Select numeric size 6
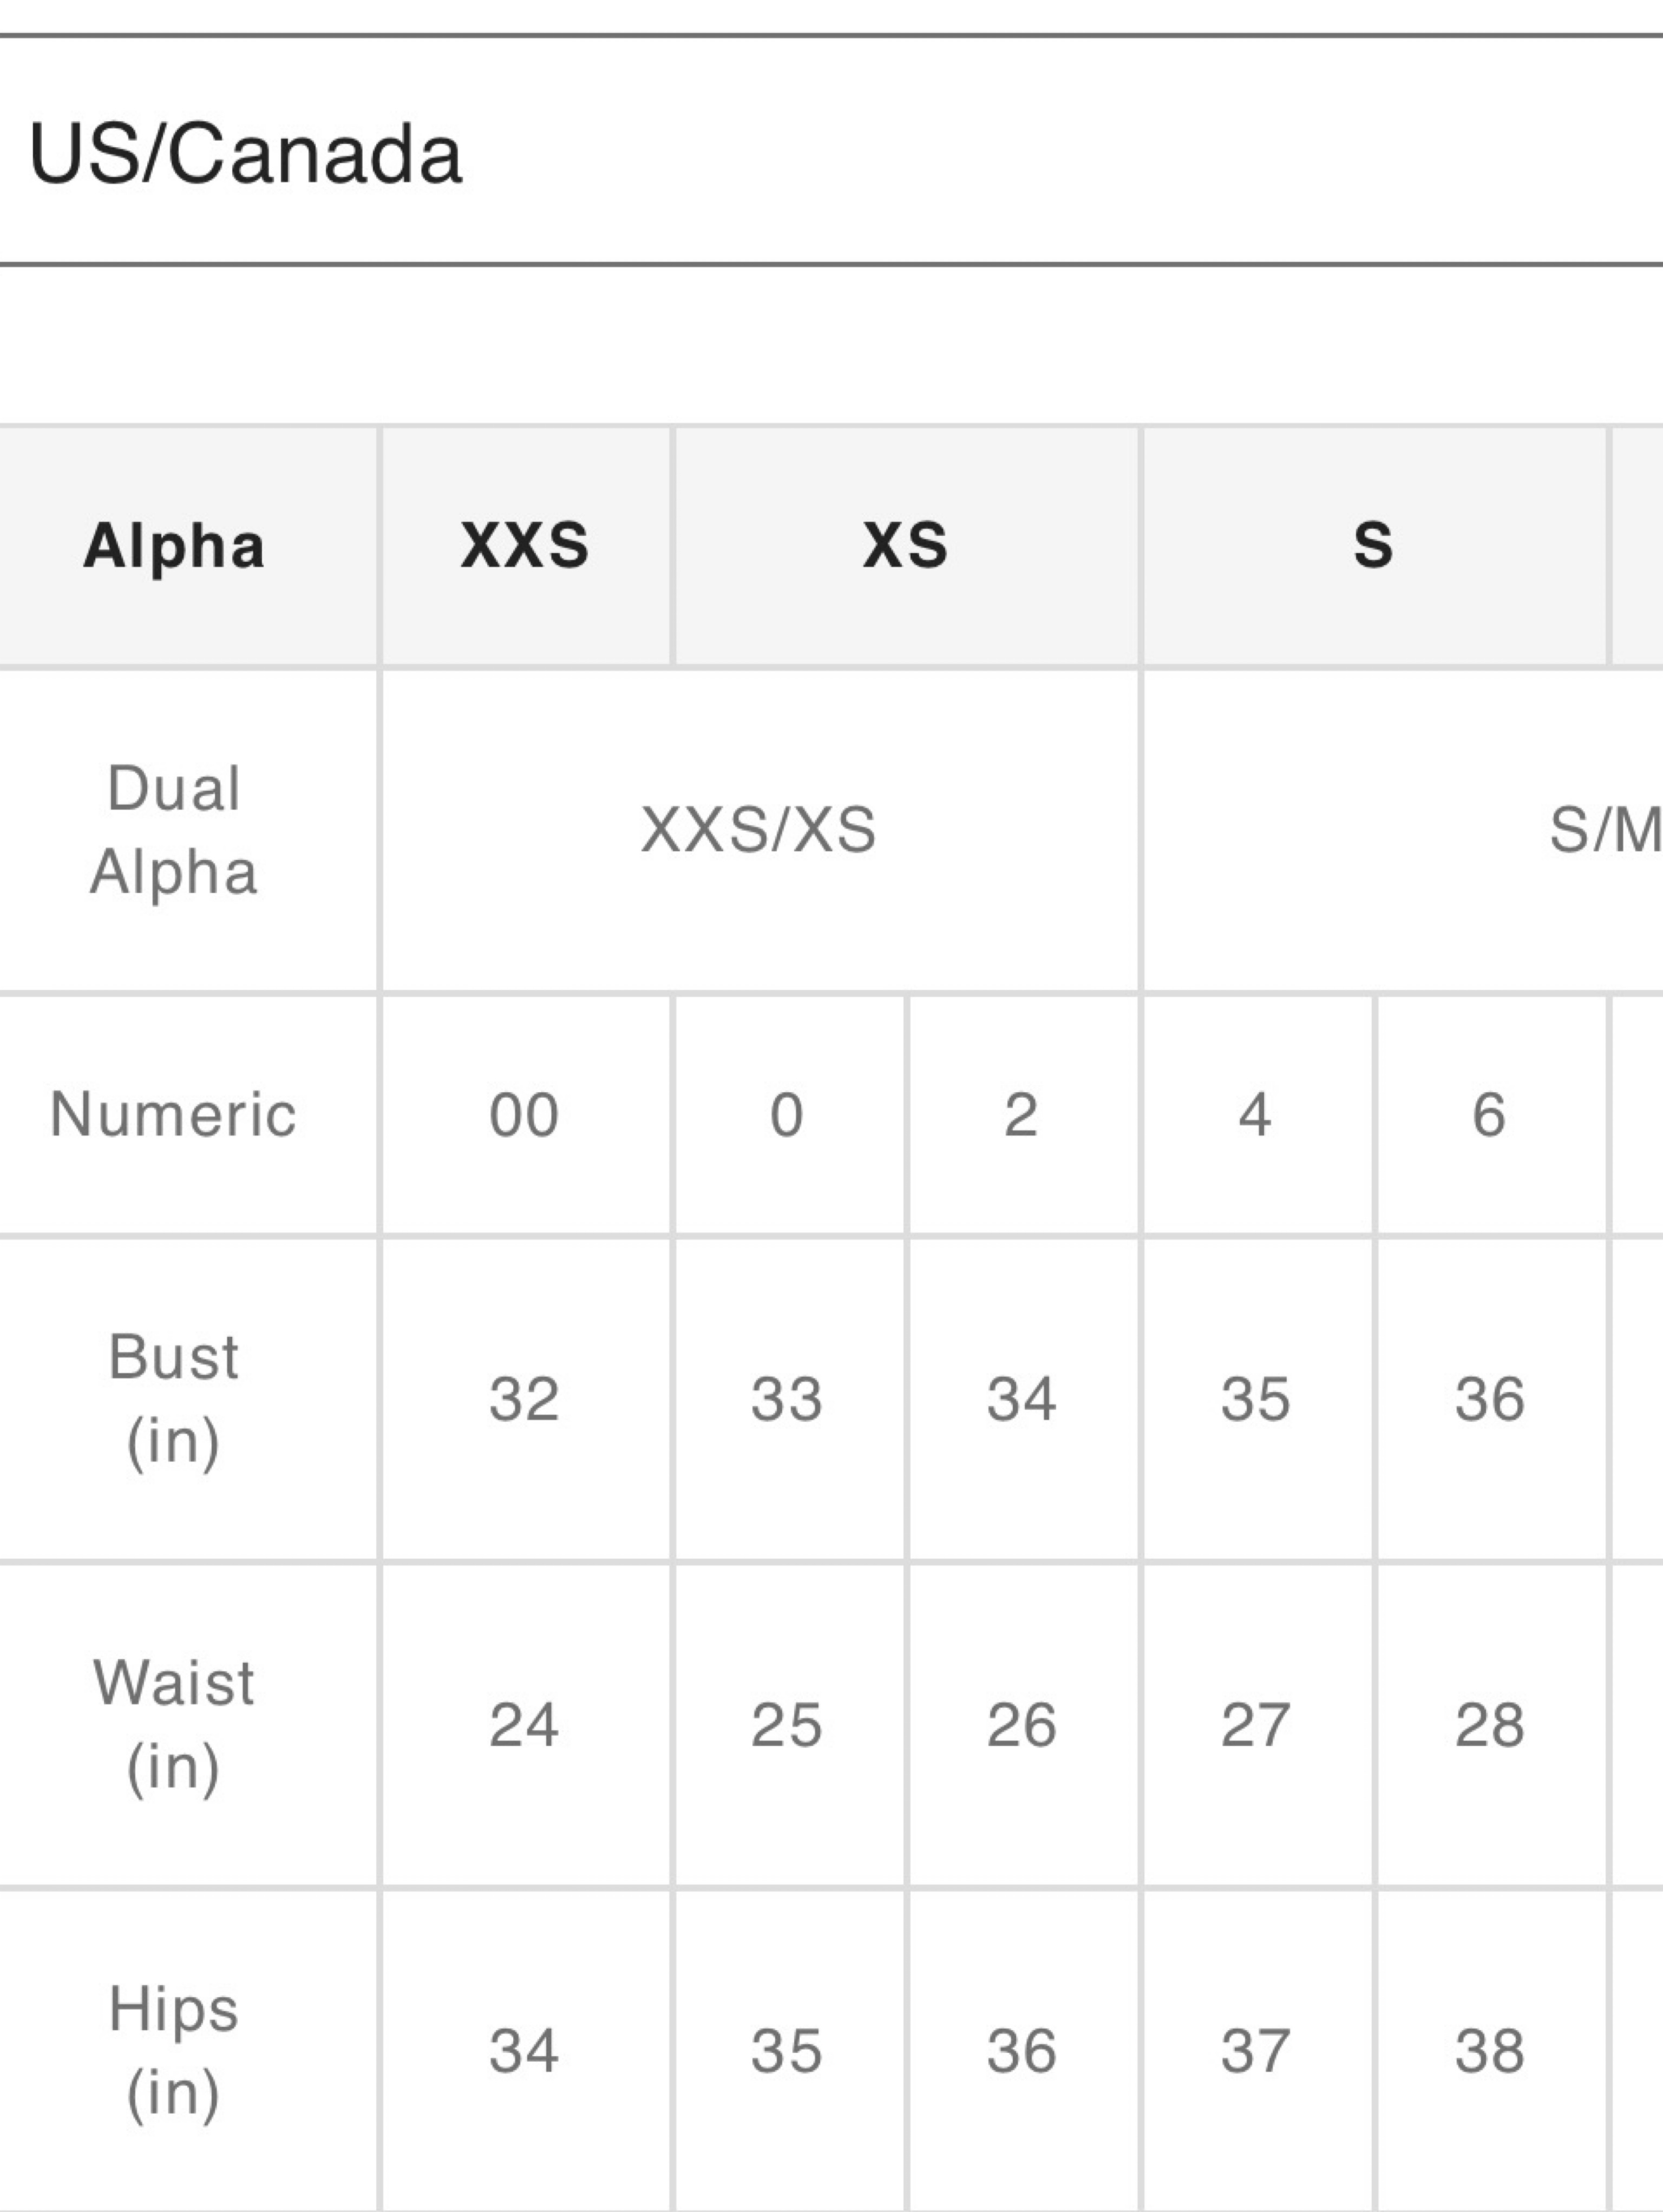This screenshot has height=2212, width=1663. coord(1490,1115)
